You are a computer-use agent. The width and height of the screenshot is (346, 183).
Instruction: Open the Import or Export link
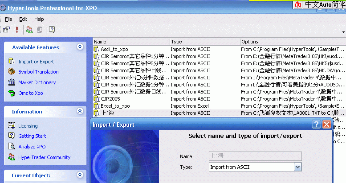(36, 62)
